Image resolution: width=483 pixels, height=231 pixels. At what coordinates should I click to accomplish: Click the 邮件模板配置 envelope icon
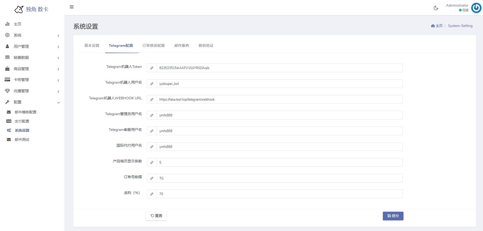pyautogui.click(x=9, y=112)
